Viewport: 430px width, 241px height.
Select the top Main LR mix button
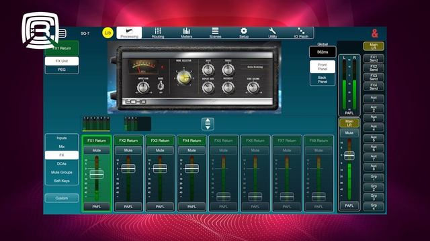click(374, 46)
